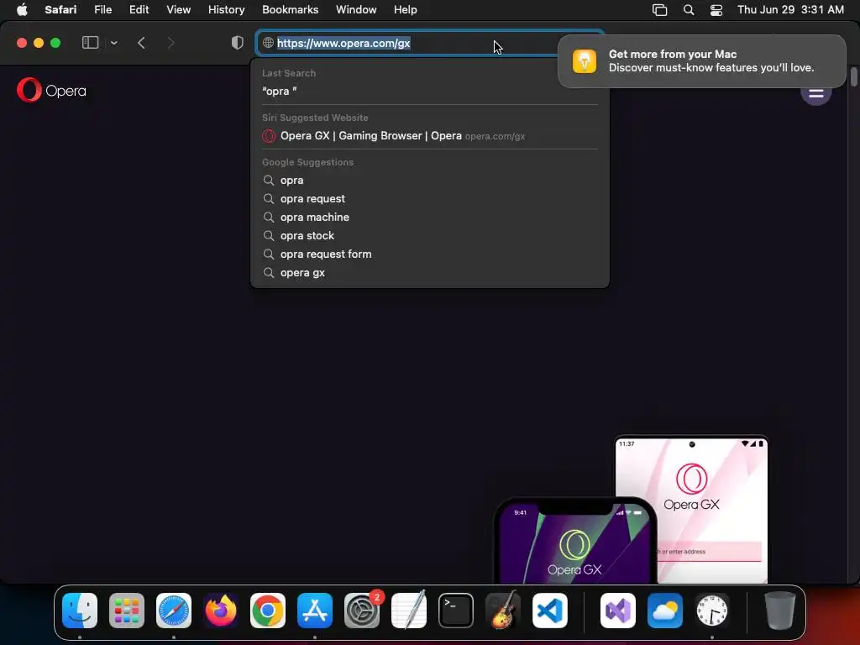The width and height of the screenshot is (860, 645).
Task: Open the Help menu
Action: (406, 10)
